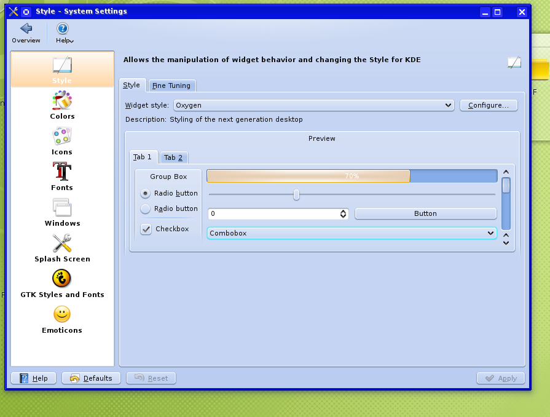
Task: Click the System Settings title bar tools icon
Action: [14, 12]
